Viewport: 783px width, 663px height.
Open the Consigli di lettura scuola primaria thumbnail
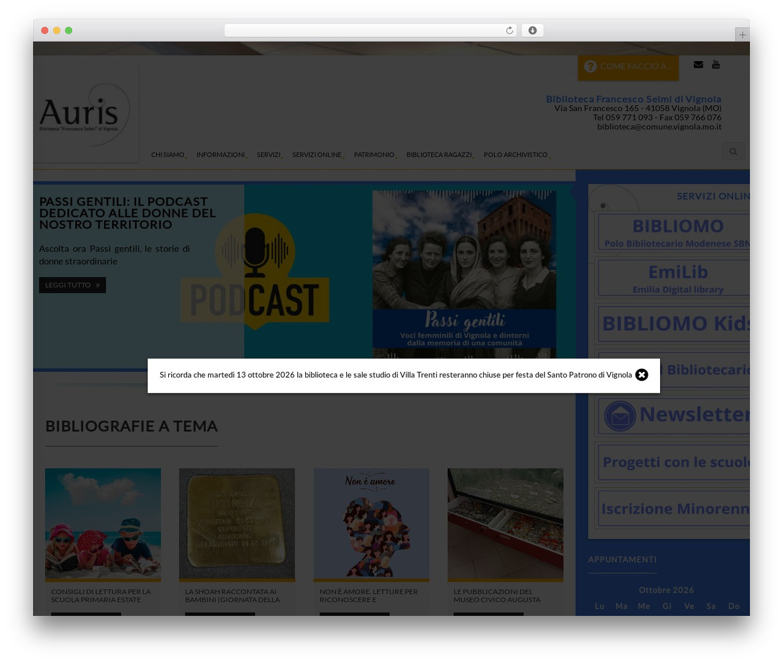[103, 524]
